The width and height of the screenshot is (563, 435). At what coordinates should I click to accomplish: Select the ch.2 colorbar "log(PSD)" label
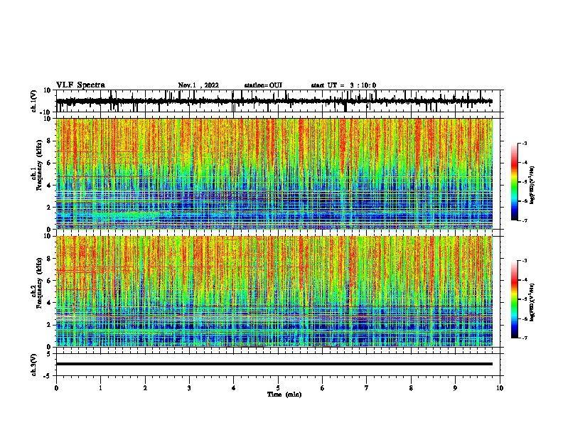tap(532, 302)
